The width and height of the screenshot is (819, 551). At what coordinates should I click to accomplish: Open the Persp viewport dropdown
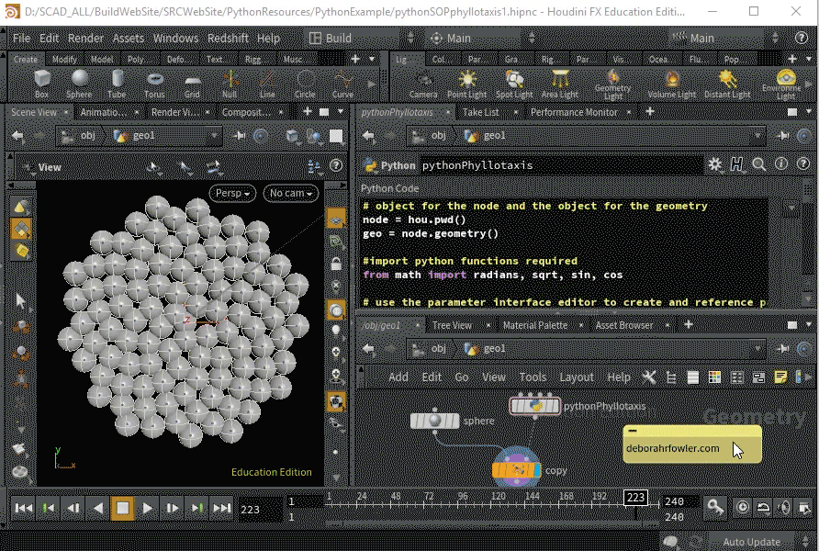pos(231,193)
